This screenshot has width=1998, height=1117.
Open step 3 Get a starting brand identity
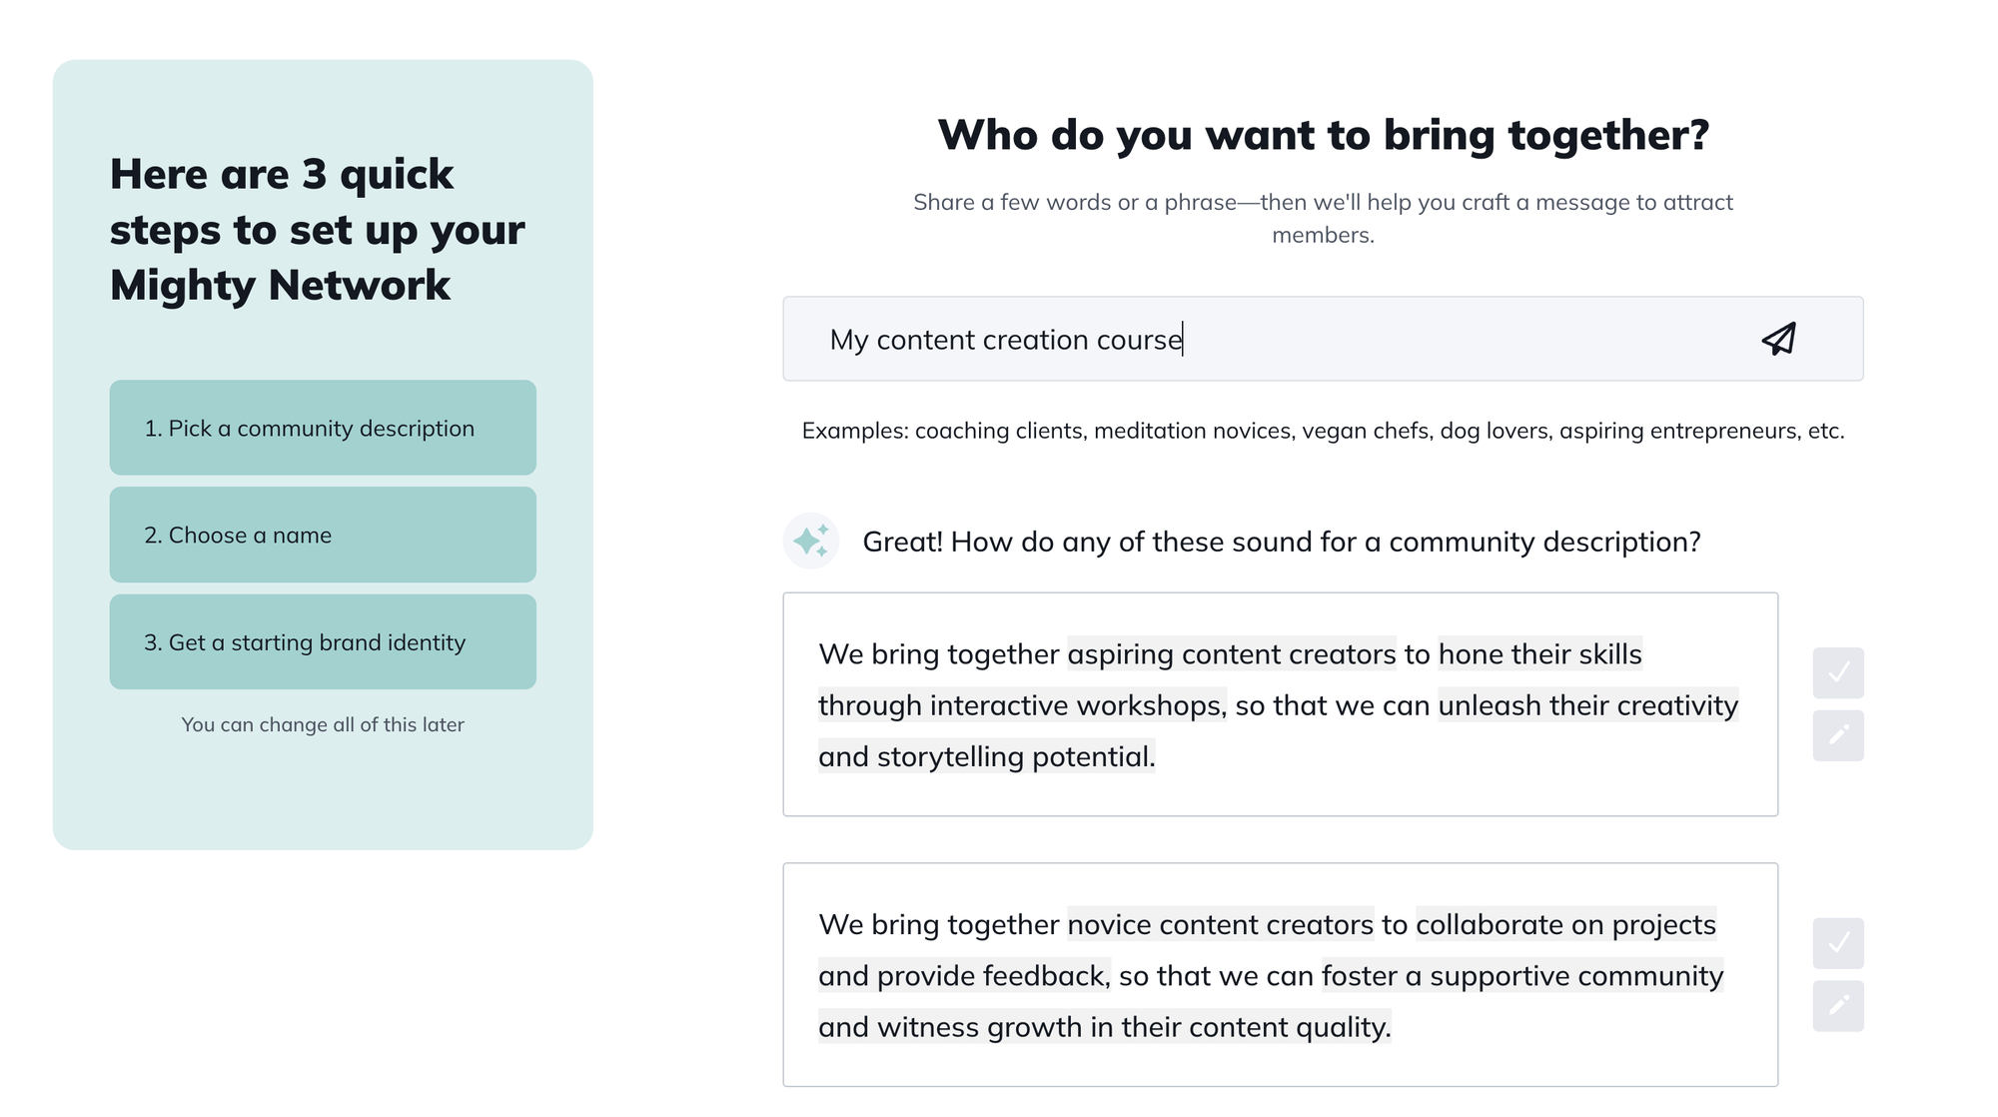[x=323, y=641]
